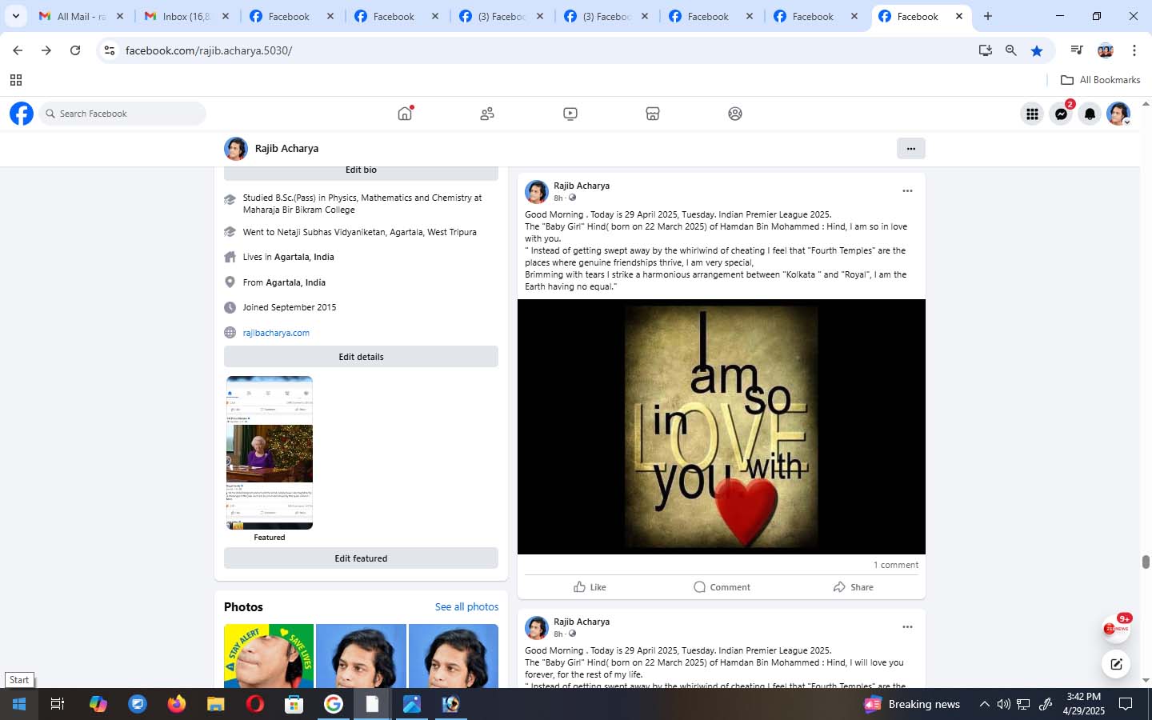Open the media control icon in Chrome toolbar
This screenshot has height=720, width=1152.
(x=1077, y=50)
